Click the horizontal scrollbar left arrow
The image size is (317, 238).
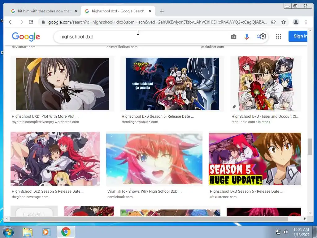pyautogui.click(x=7, y=218)
